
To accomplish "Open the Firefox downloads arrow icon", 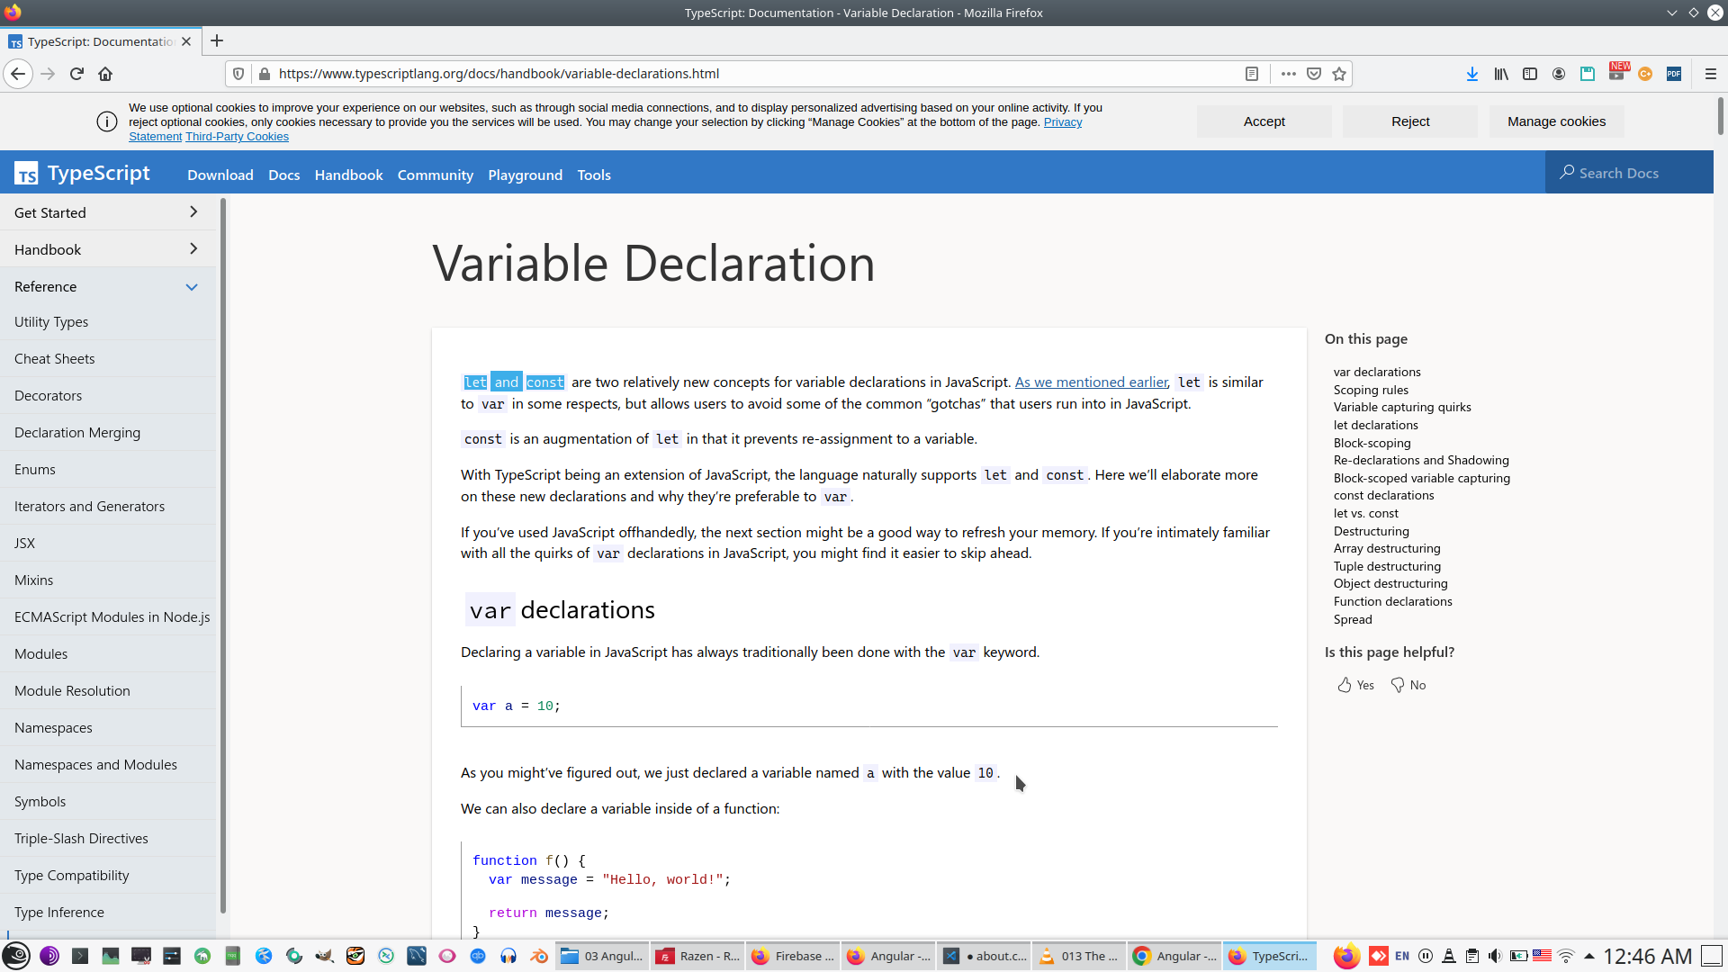I will tap(1471, 74).
